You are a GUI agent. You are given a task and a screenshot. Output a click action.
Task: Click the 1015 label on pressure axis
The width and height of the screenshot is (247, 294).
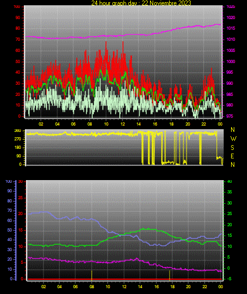pos(231,28)
